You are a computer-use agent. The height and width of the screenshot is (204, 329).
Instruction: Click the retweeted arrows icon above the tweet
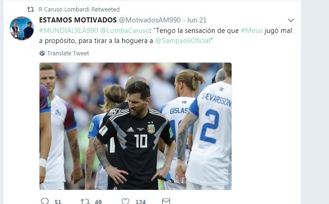pyautogui.click(x=31, y=10)
